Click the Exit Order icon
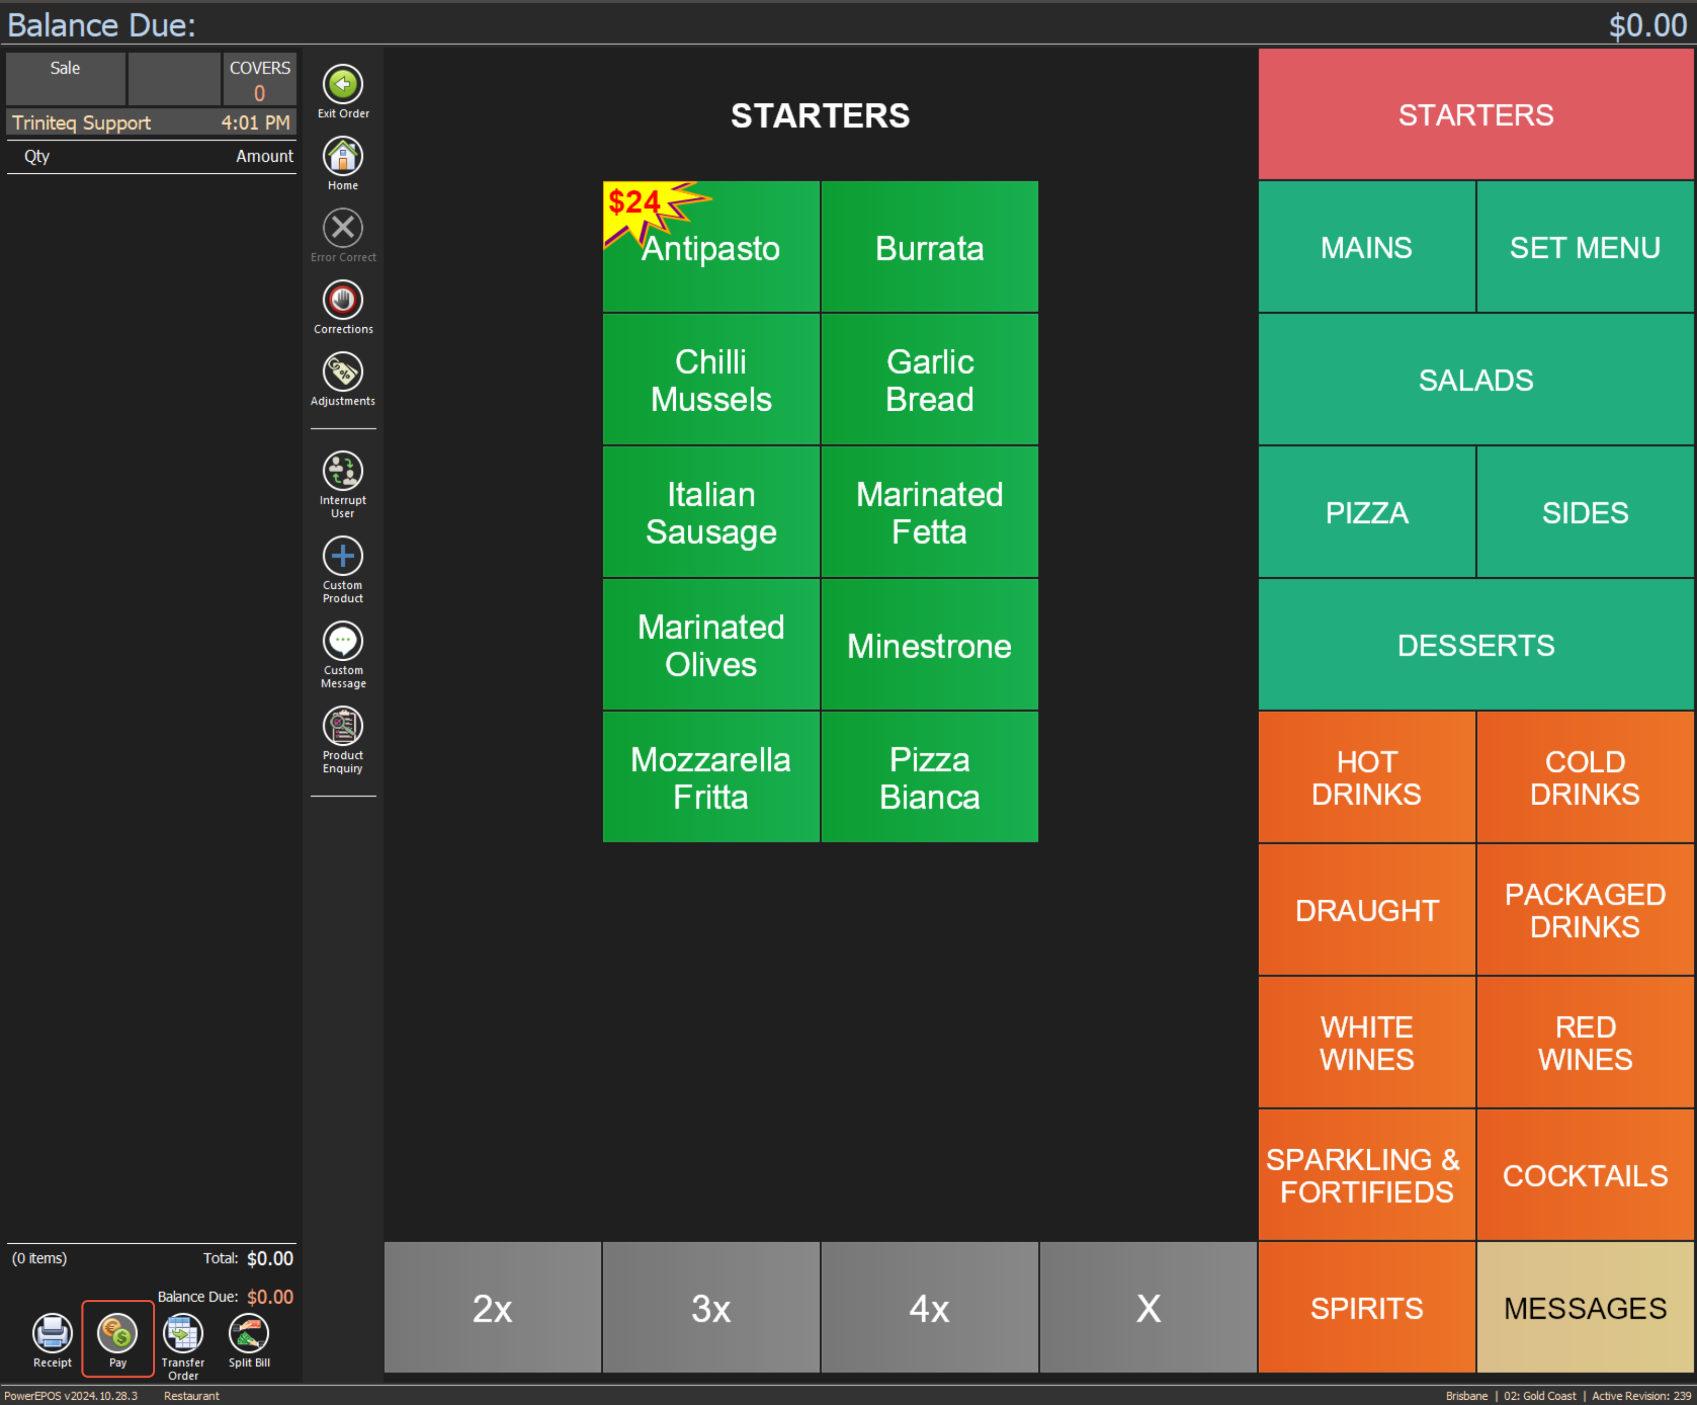 click(x=343, y=84)
